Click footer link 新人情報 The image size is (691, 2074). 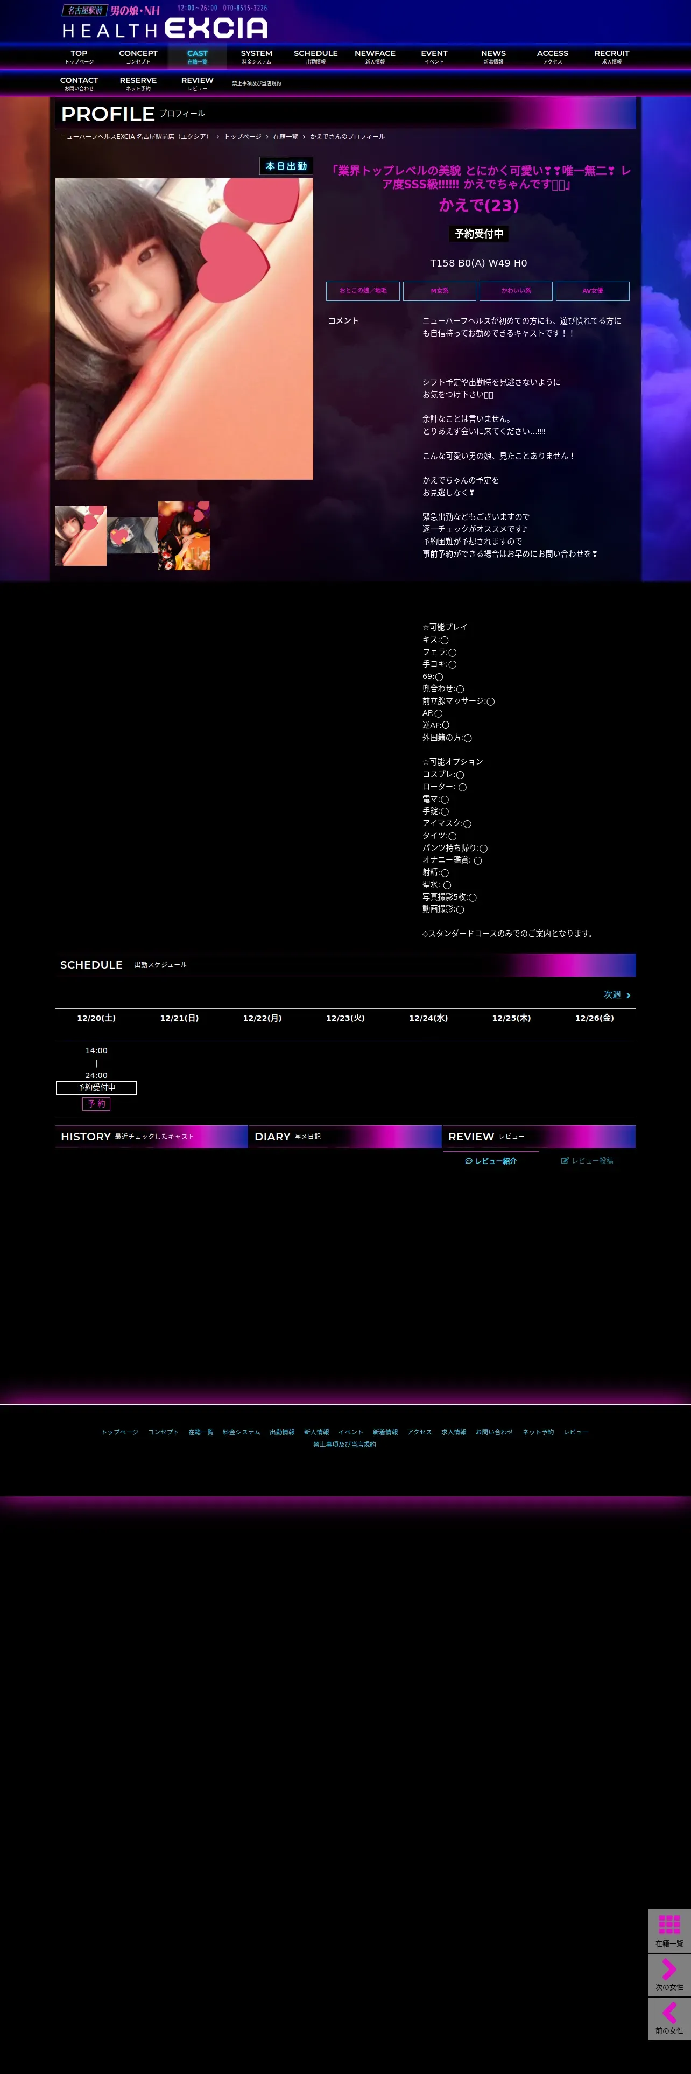[316, 1432]
